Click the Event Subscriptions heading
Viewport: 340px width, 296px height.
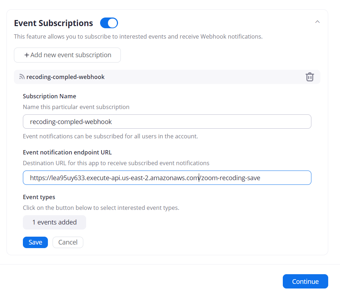click(54, 23)
